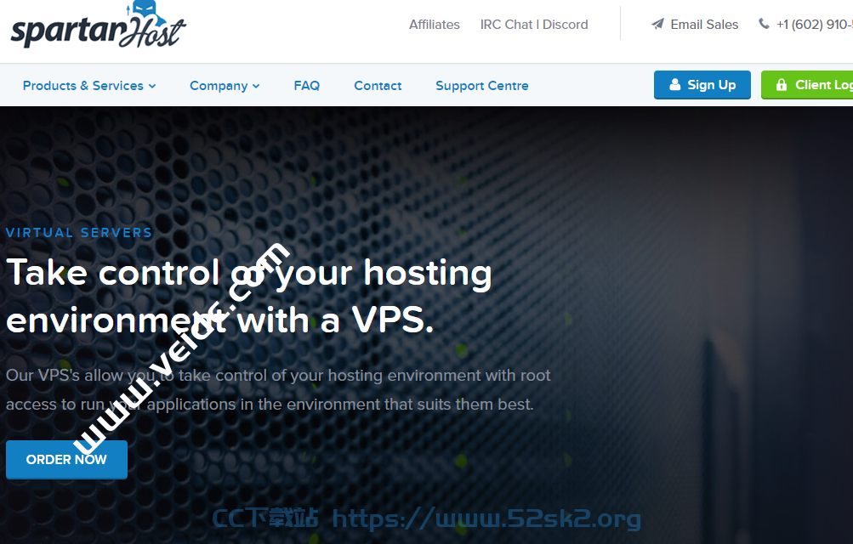Click the ORDER NOW button
This screenshot has height=544, width=853.
pos(66,460)
